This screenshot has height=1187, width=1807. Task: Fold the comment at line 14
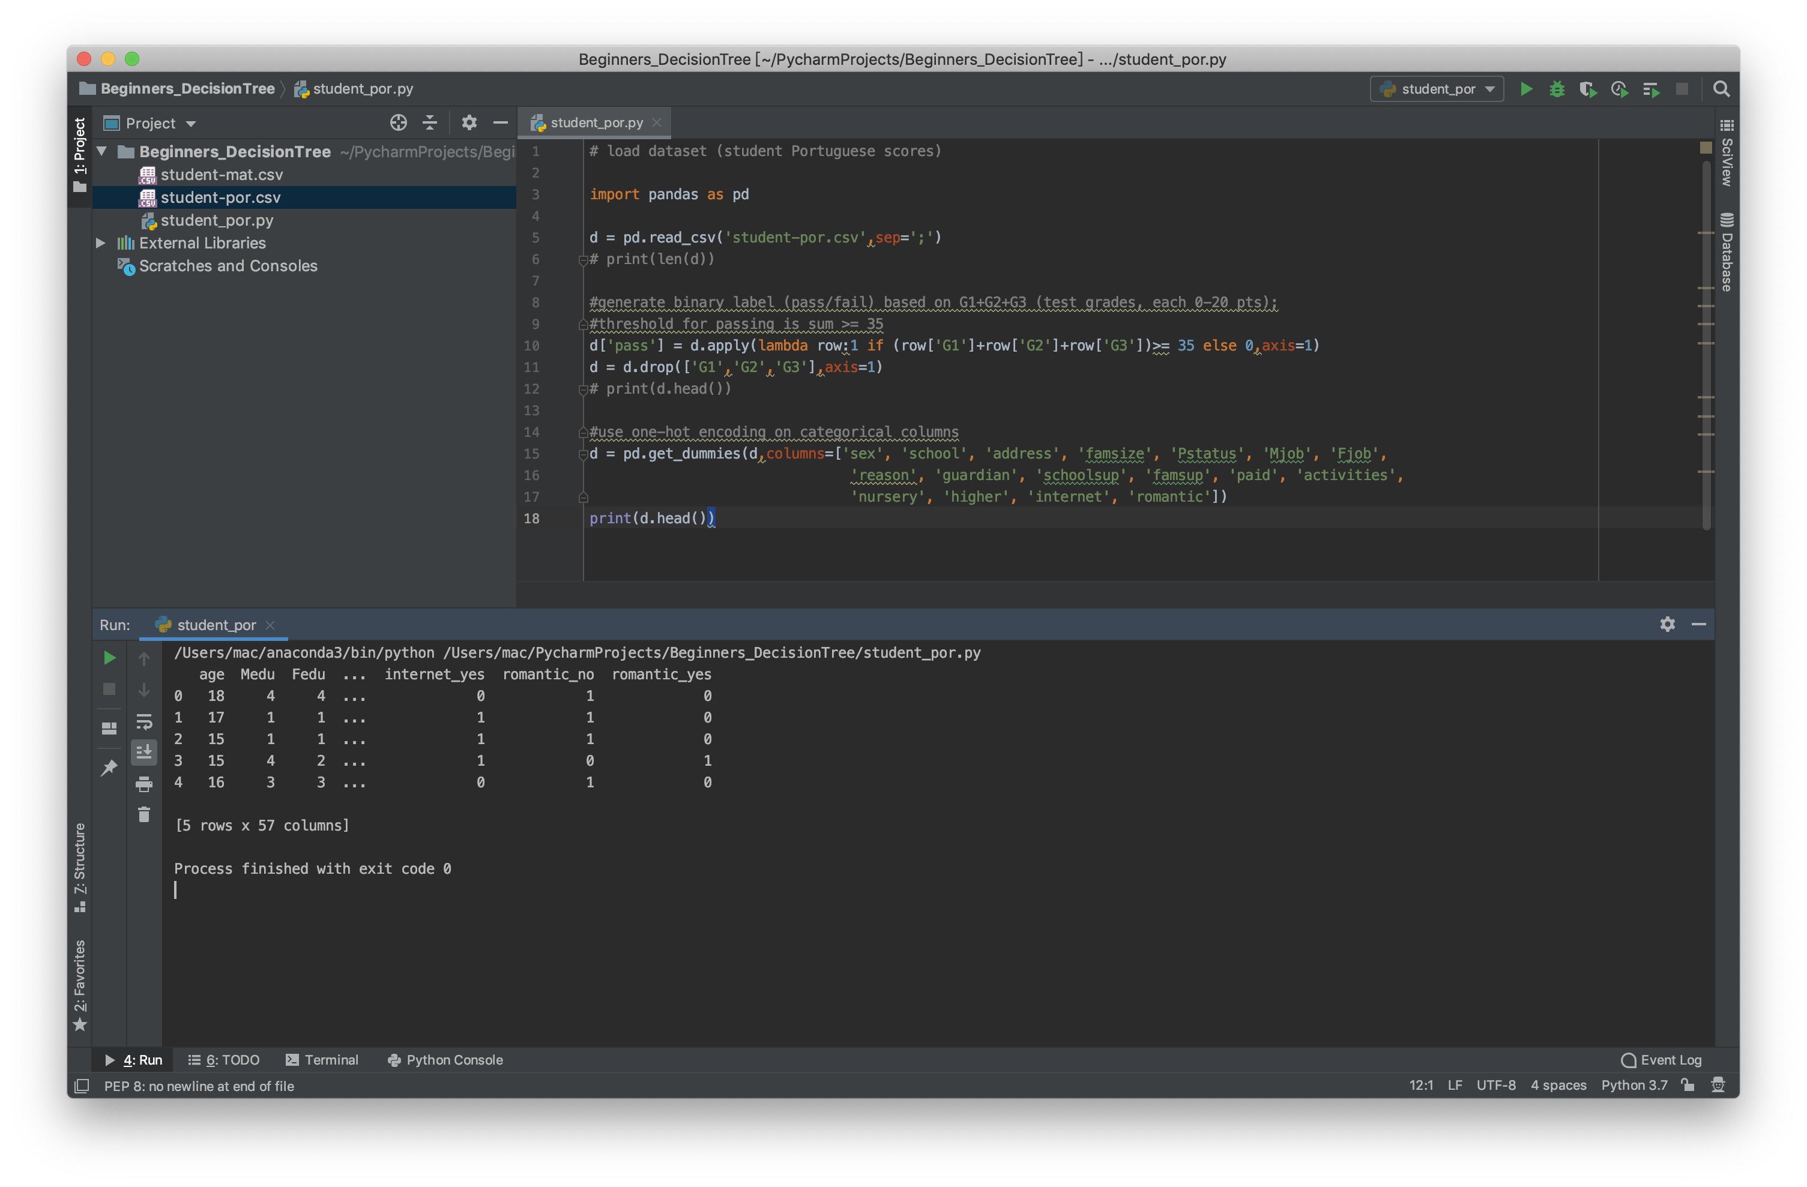coord(583,433)
